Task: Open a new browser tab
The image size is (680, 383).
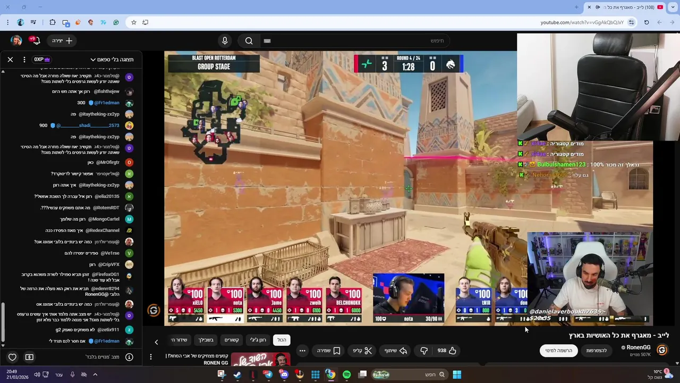Action: click(x=576, y=7)
